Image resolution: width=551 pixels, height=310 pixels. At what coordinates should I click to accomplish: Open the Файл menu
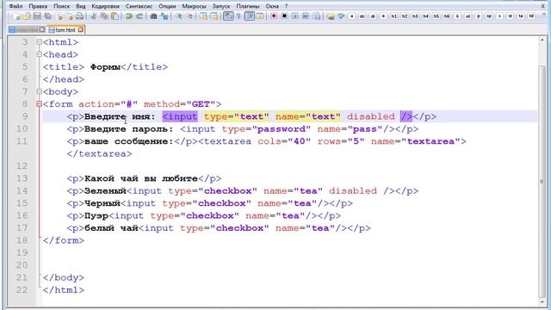click(15, 6)
